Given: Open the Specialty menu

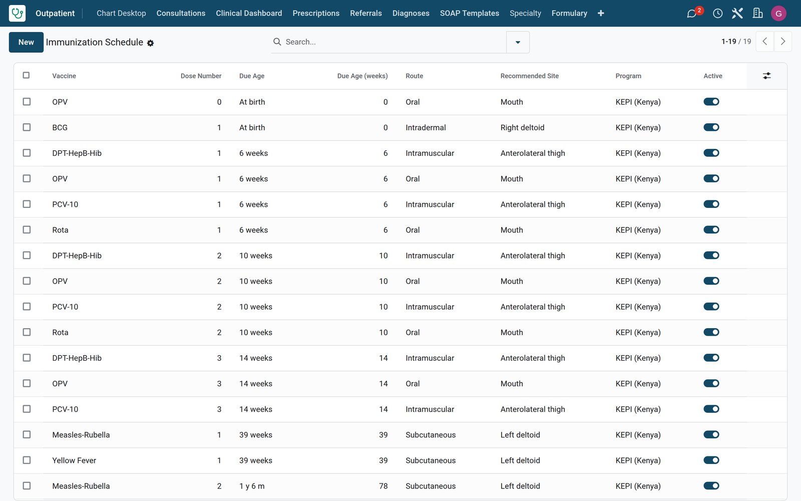Looking at the screenshot, I should coord(525,13).
